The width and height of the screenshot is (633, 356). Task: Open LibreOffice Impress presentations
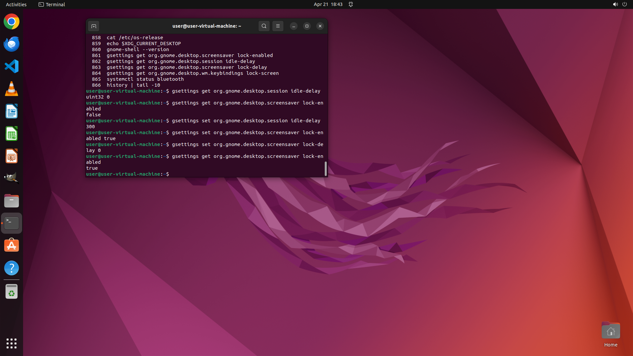point(12,156)
